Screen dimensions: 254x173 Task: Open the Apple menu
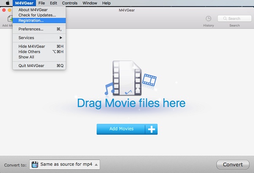click(8, 3)
